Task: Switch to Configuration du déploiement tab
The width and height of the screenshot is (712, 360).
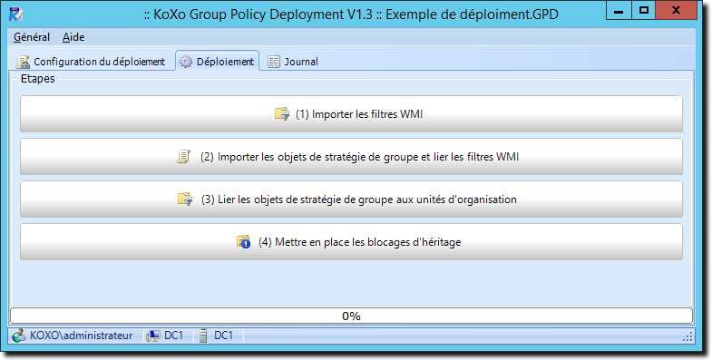Action: click(x=91, y=62)
